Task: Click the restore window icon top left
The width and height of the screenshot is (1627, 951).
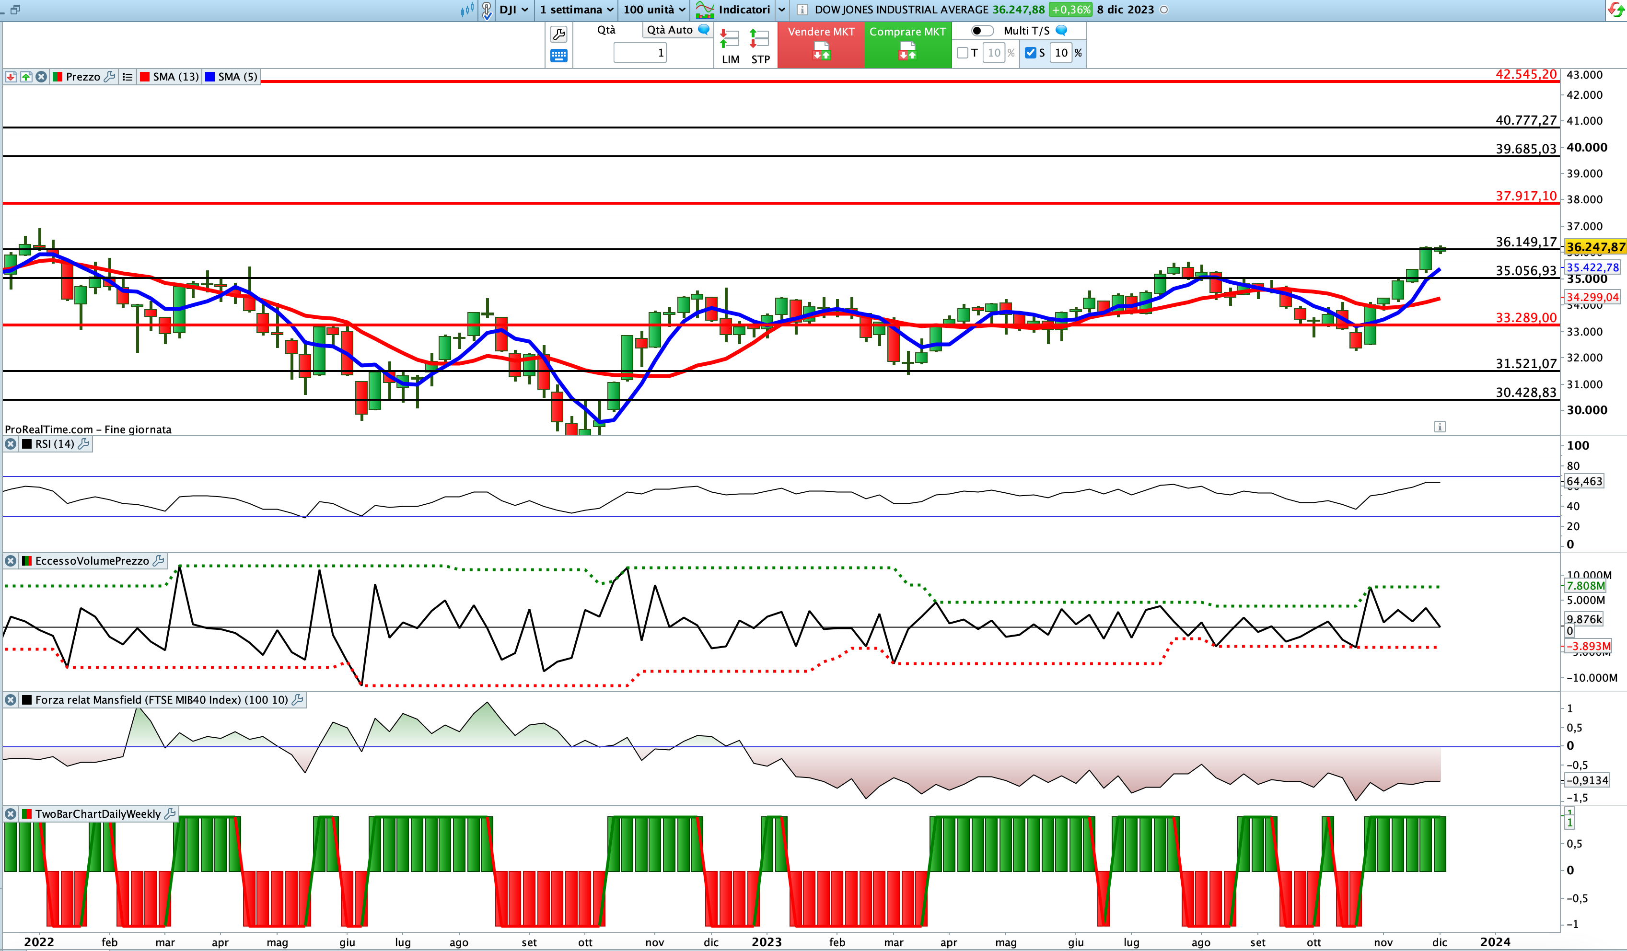Action: [15, 9]
